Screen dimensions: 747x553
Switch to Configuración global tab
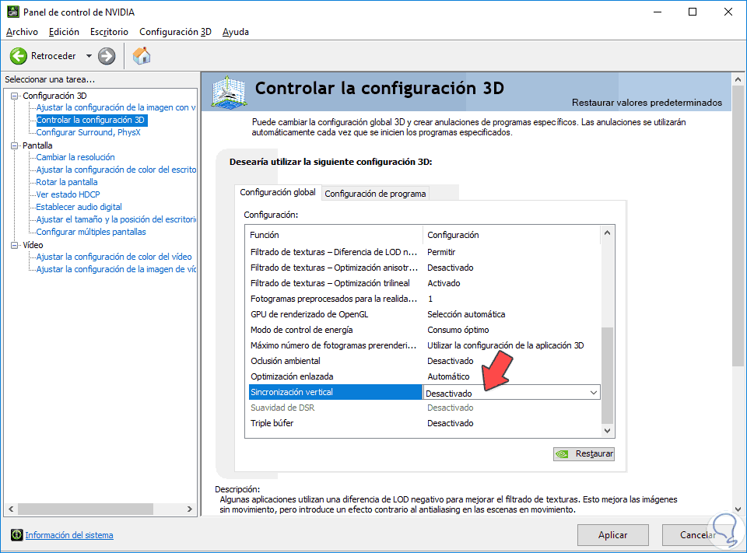pyautogui.click(x=278, y=192)
